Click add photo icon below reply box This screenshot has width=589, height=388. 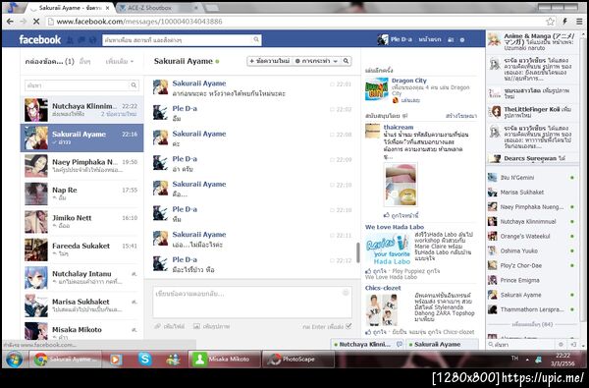(196, 326)
